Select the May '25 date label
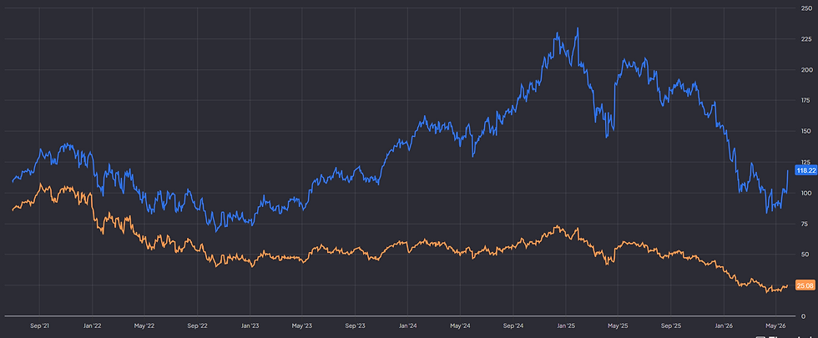Viewport: 818px width, 338px height. click(x=618, y=326)
